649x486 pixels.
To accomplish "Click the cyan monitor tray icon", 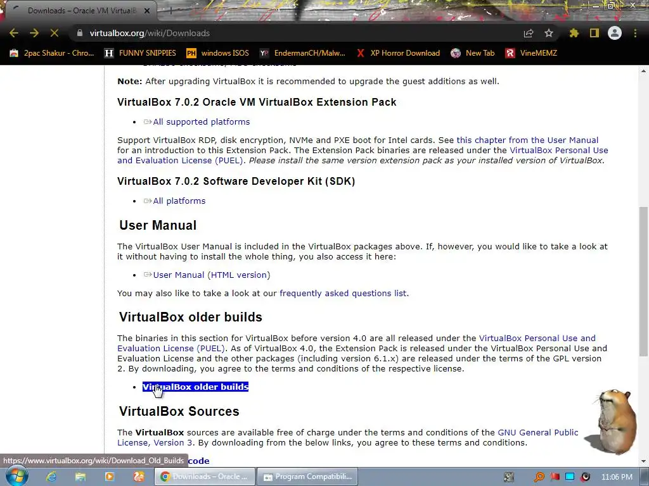I will pos(570,477).
